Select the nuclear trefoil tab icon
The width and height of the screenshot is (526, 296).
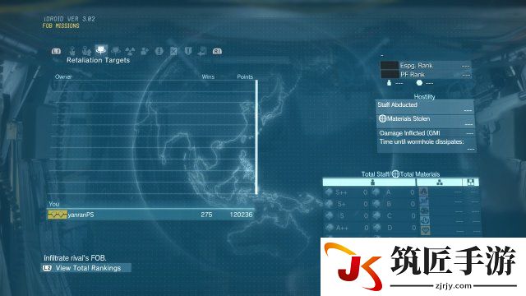[x=130, y=51]
